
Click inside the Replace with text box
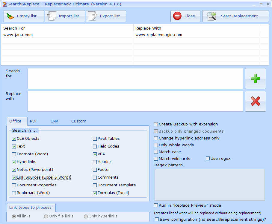tap(135, 101)
